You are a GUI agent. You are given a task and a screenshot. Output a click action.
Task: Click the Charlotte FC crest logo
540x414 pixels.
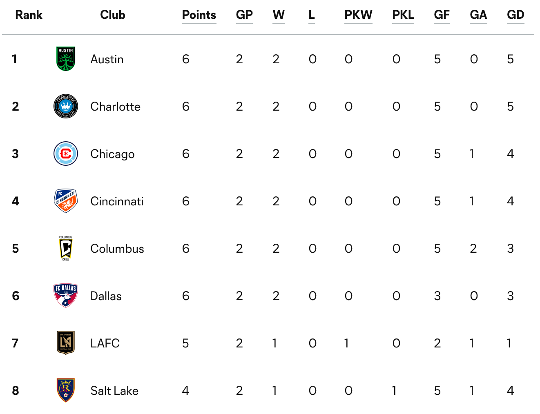click(x=66, y=106)
